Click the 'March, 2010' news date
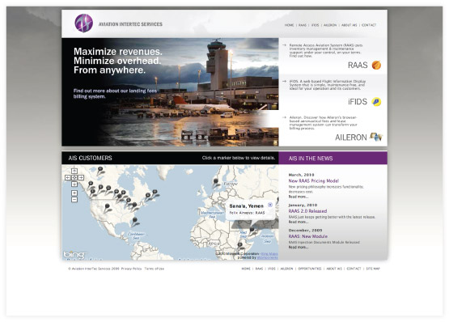The height and width of the screenshot is (322, 449). tap(301, 175)
